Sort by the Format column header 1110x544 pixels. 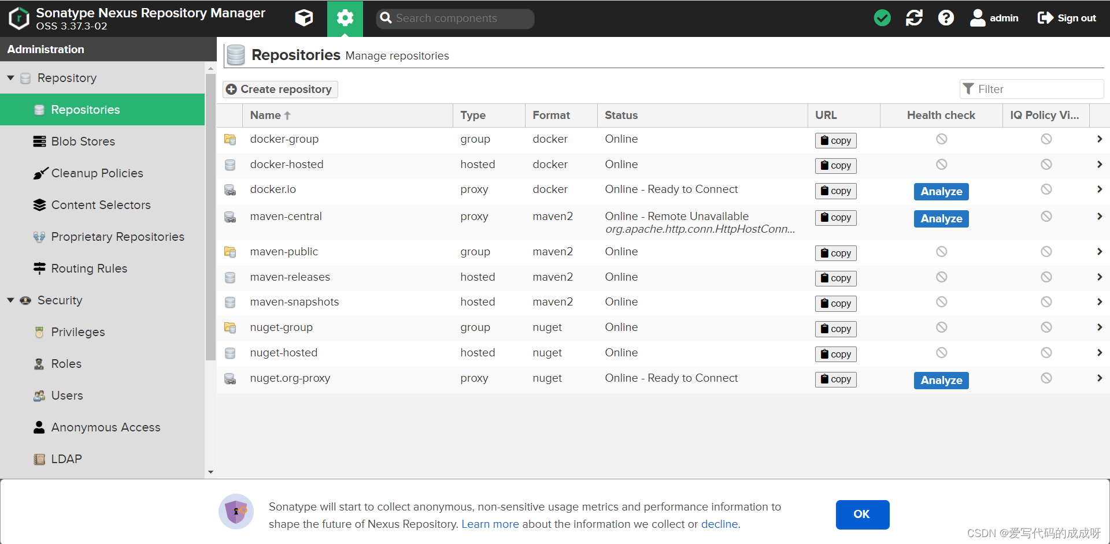(561, 115)
